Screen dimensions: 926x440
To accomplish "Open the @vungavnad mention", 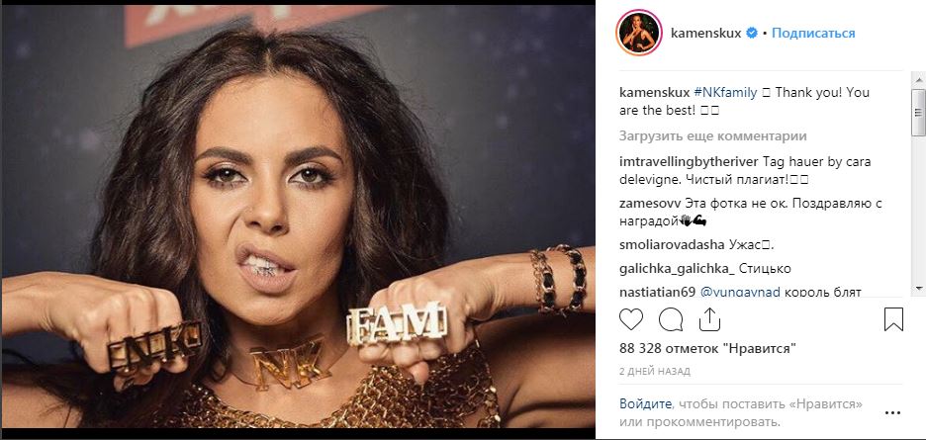I will pyautogui.click(x=740, y=292).
